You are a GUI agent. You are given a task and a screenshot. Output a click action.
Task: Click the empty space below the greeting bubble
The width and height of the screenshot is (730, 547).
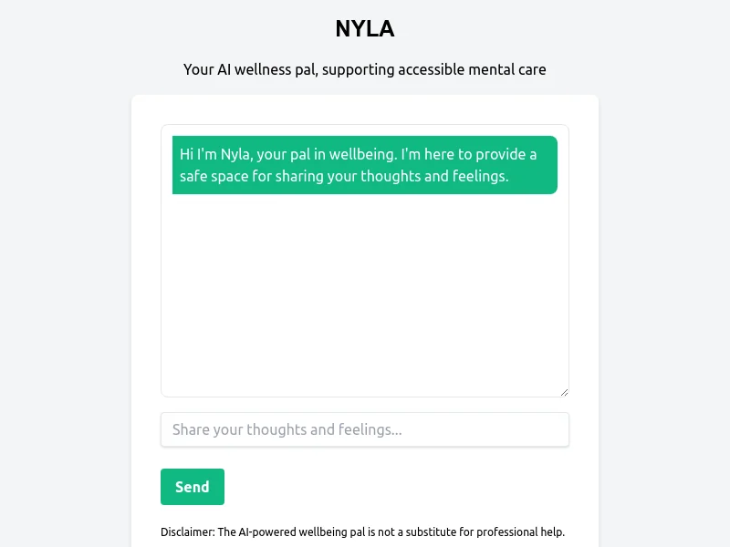[365, 292]
